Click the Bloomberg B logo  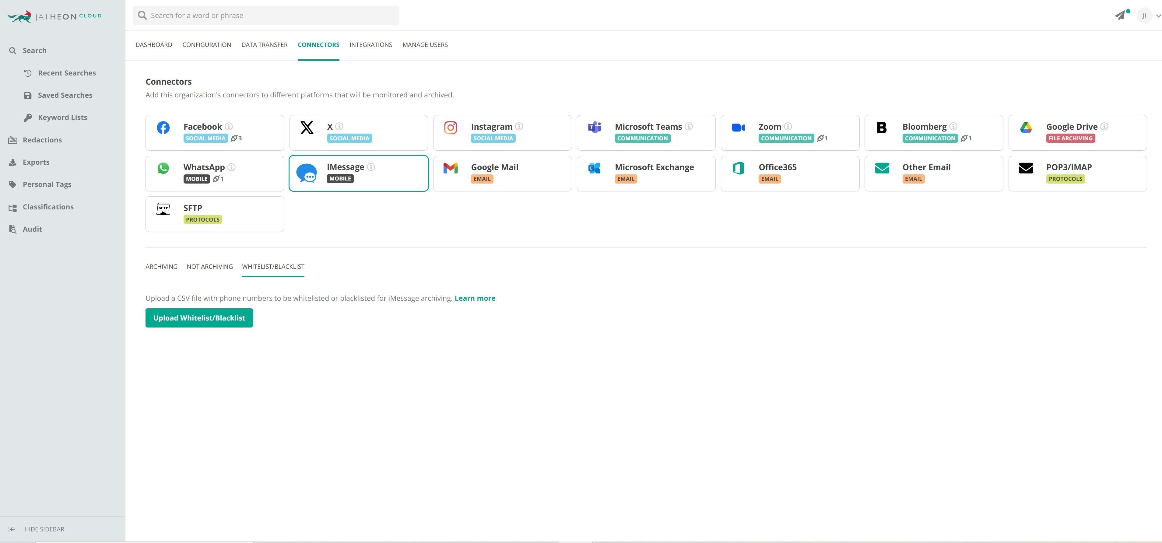881,128
